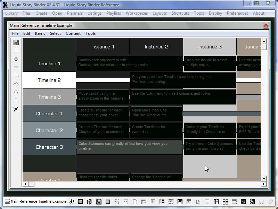Select the Main Reference Timeline Example taskbar button
Screen dimensions: 278x209
click(x=35, y=201)
